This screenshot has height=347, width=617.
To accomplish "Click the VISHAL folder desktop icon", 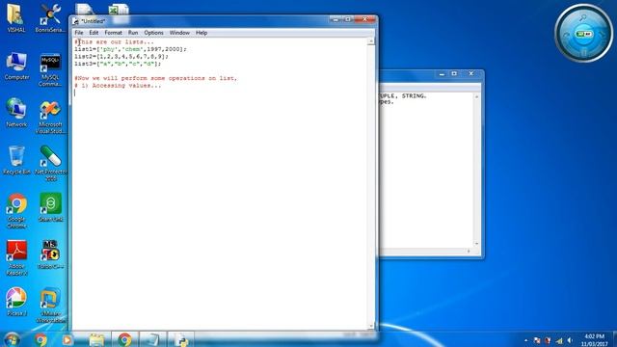I will (16, 18).
